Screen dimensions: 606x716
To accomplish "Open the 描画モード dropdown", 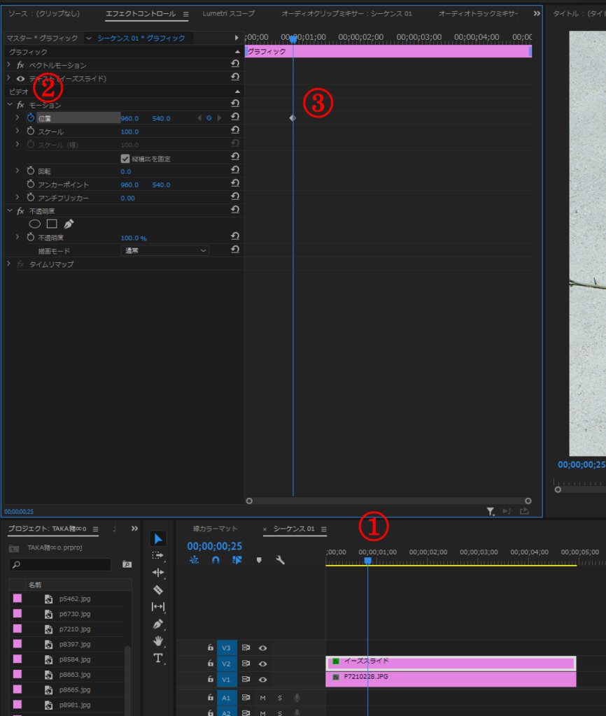I will point(165,251).
